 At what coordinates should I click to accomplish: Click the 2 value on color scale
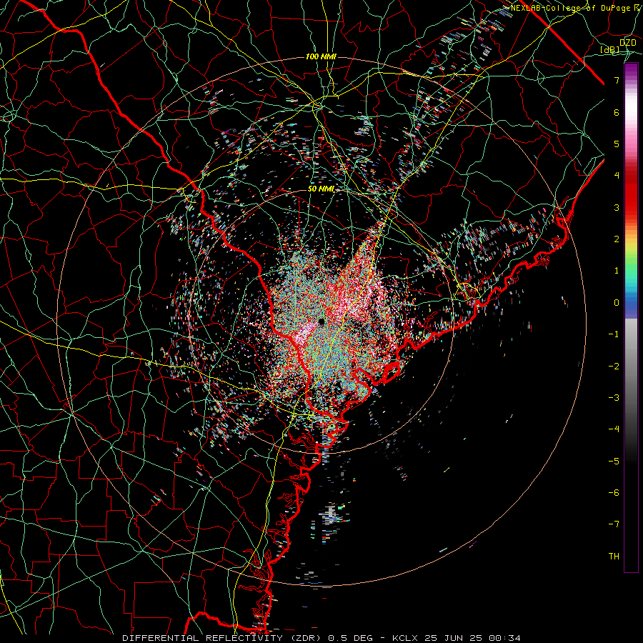click(617, 239)
